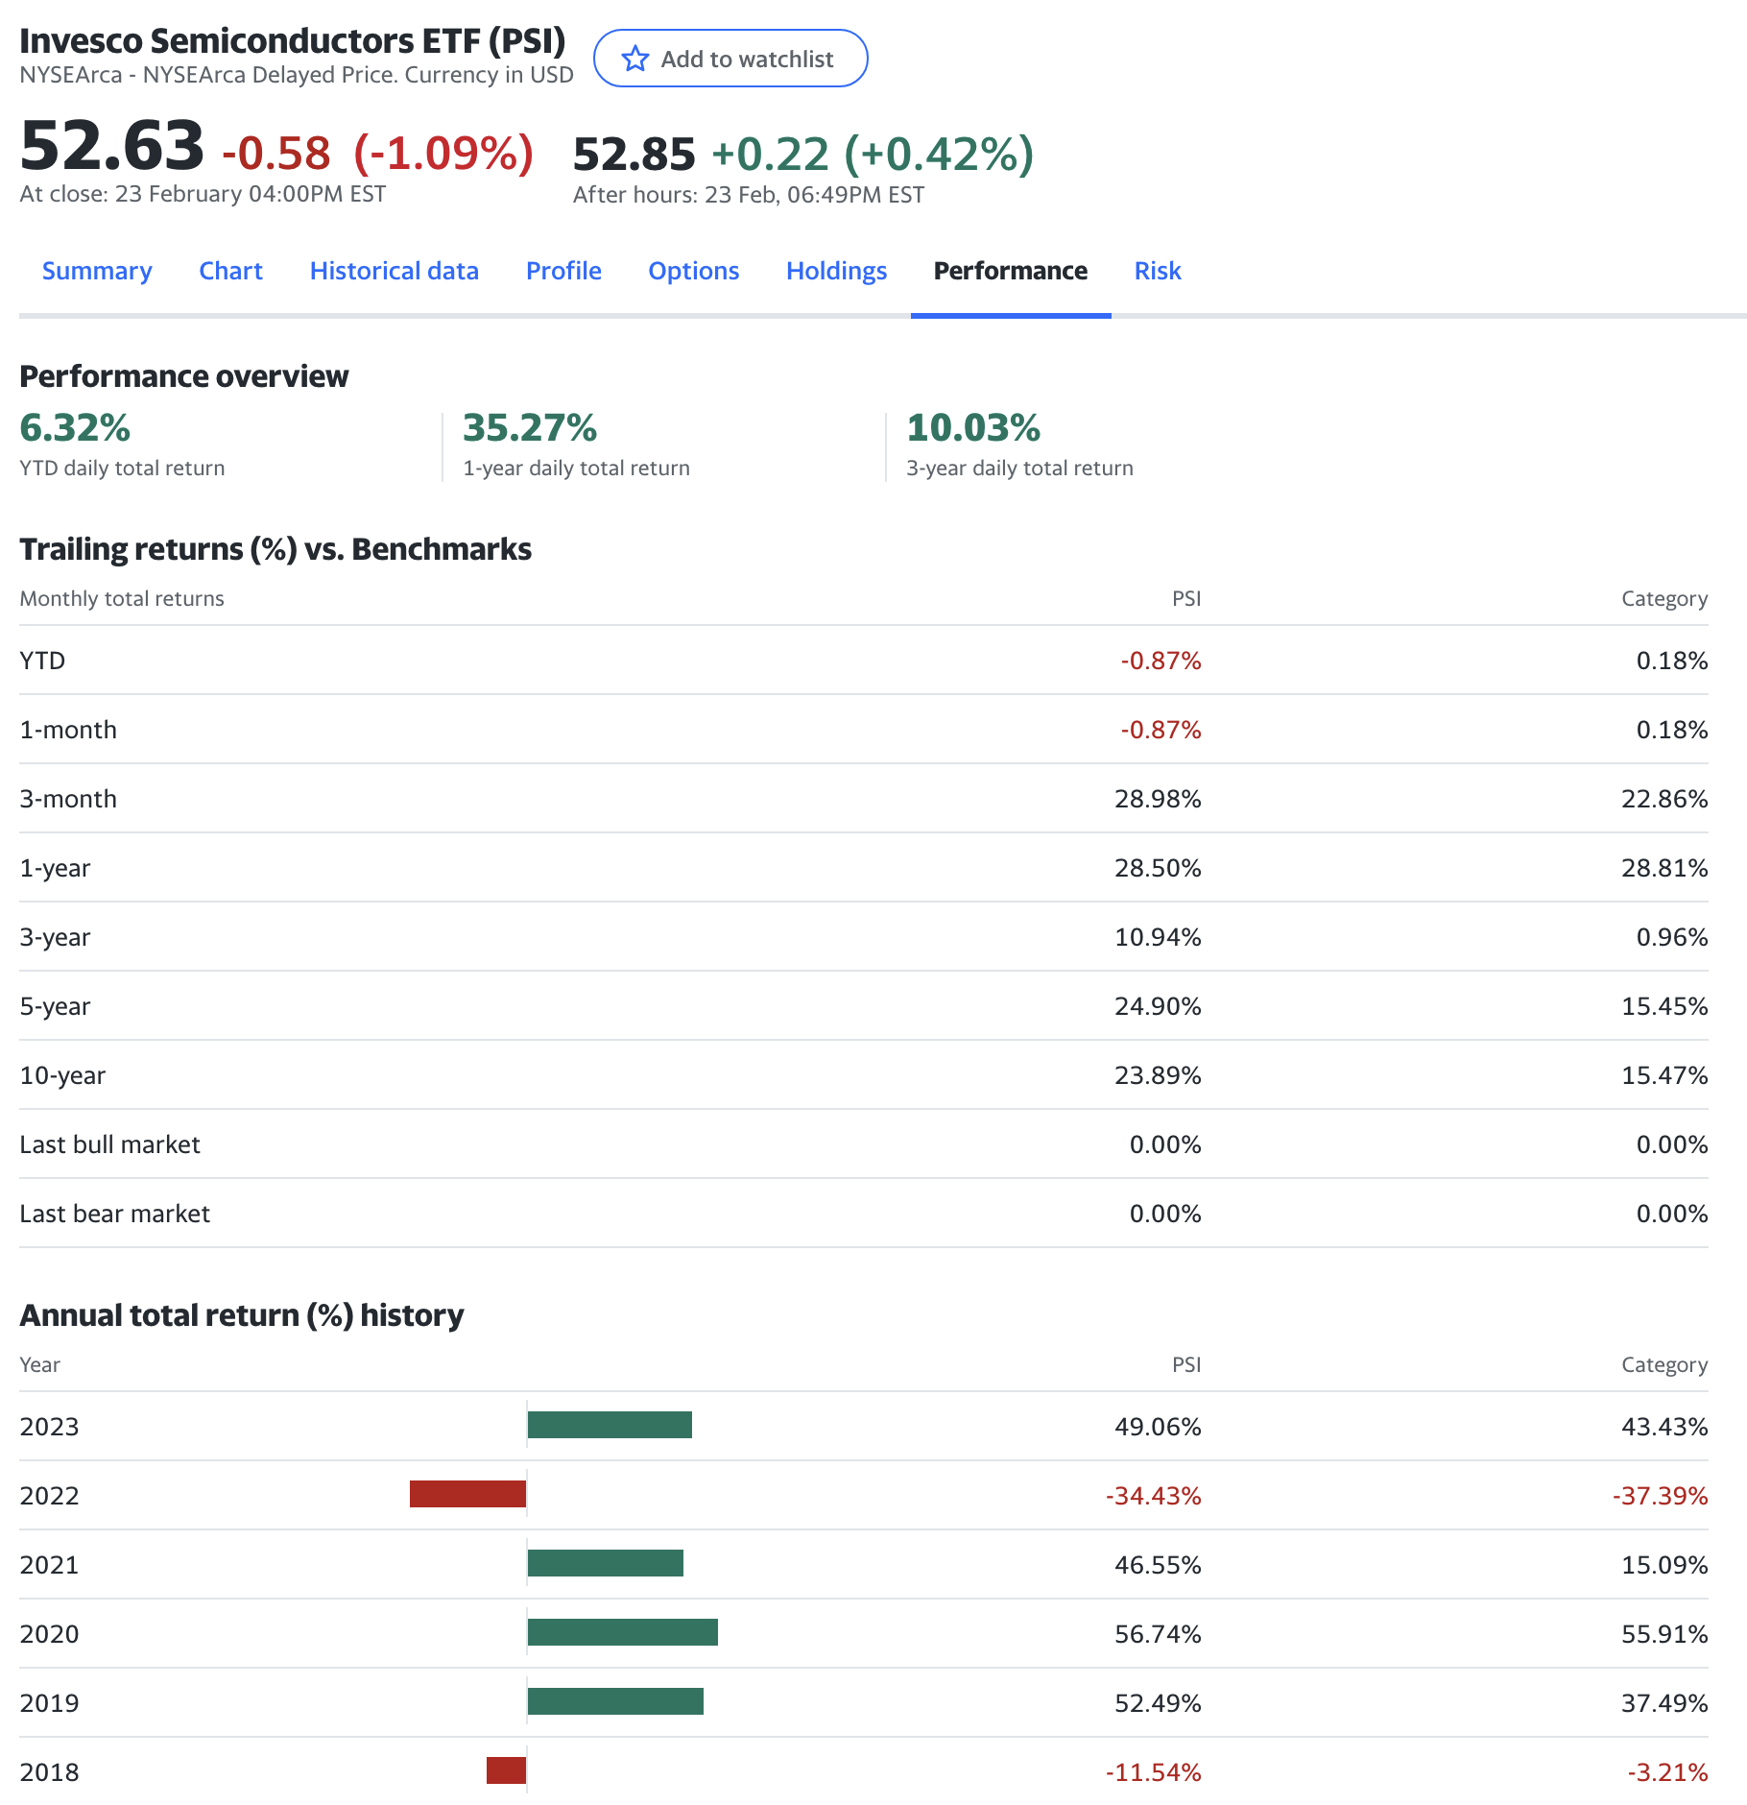Screen dimensions: 1747x1805
Task: Go to the Profile tab
Action: point(563,271)
